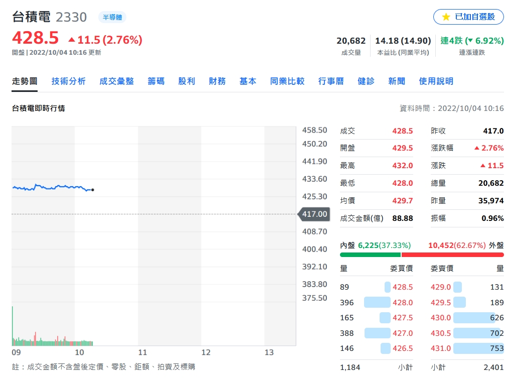
Task: Open the 使用說明 tab
Action: pos(436,81)
